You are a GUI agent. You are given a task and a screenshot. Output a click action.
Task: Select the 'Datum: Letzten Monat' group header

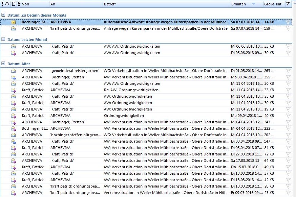[27, 40]
